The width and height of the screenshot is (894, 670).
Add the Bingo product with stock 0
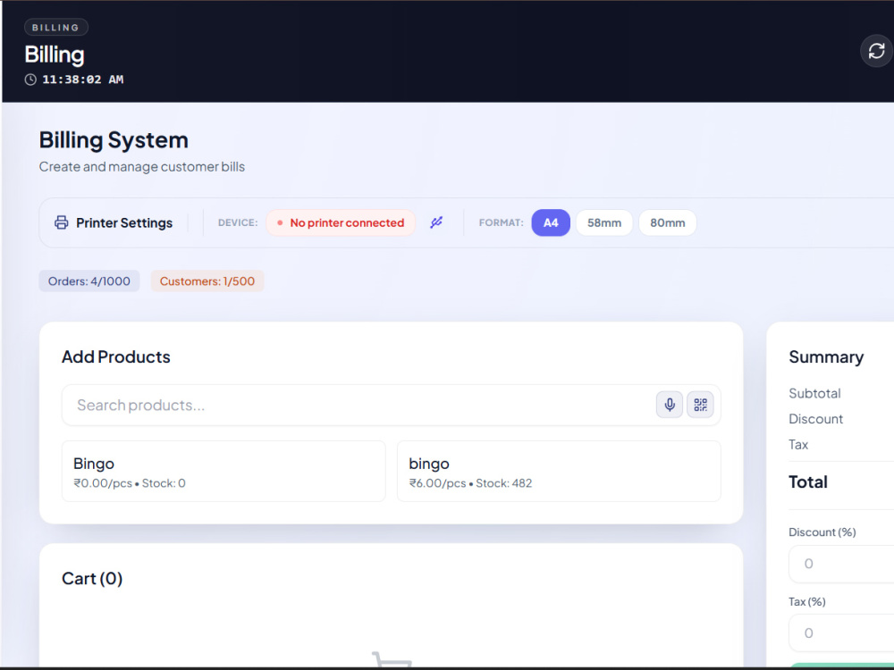coord(223,471)
